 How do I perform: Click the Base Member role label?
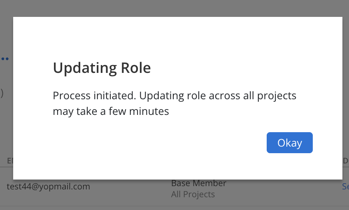tap(199, 183)
